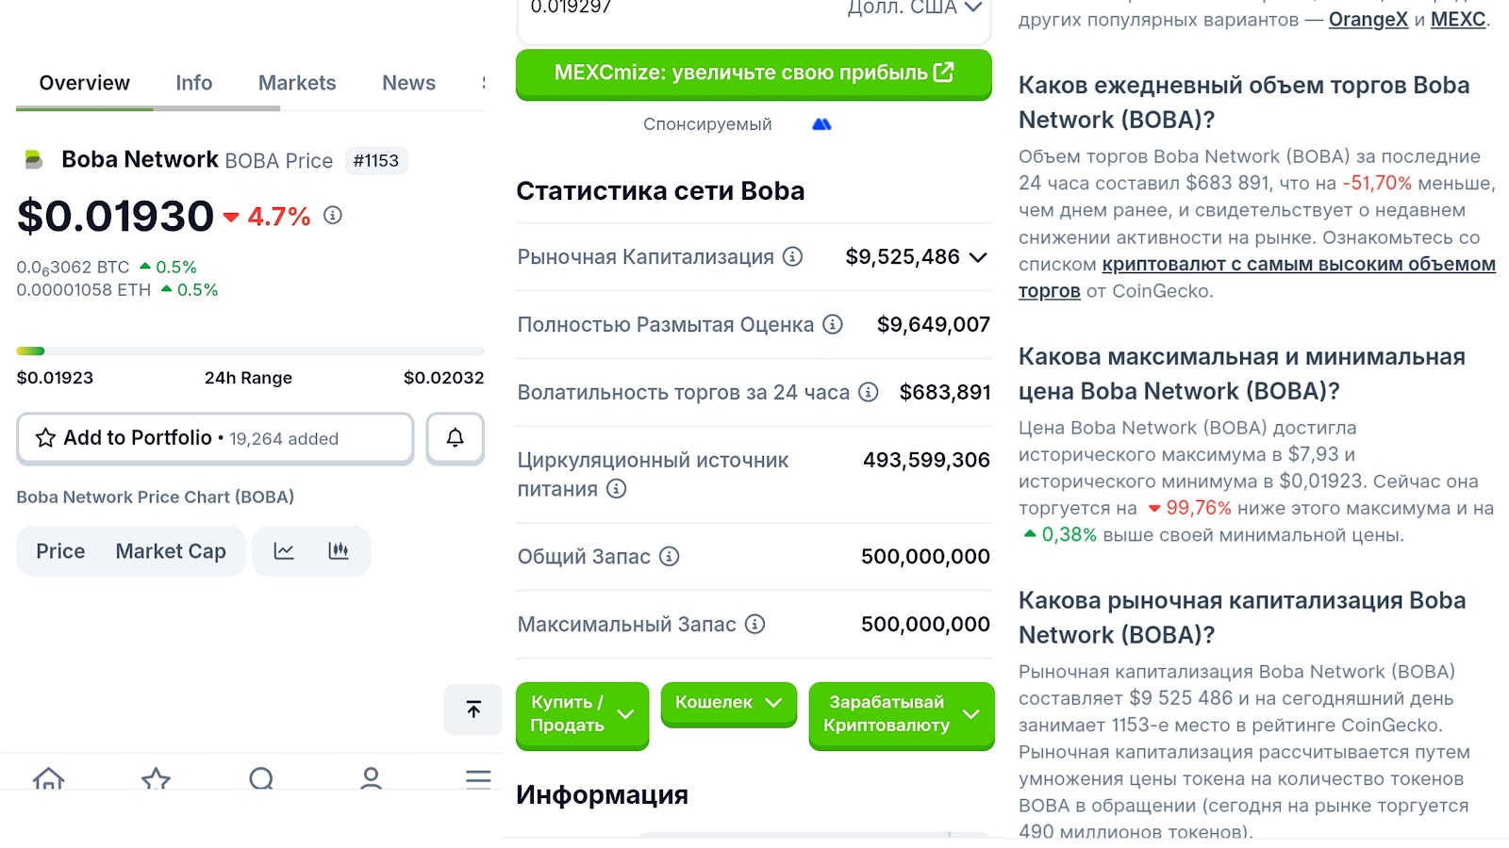
Task: Open the Зарабатывай Криптовалюту dropdown
Action: click(x=901, y=714)
